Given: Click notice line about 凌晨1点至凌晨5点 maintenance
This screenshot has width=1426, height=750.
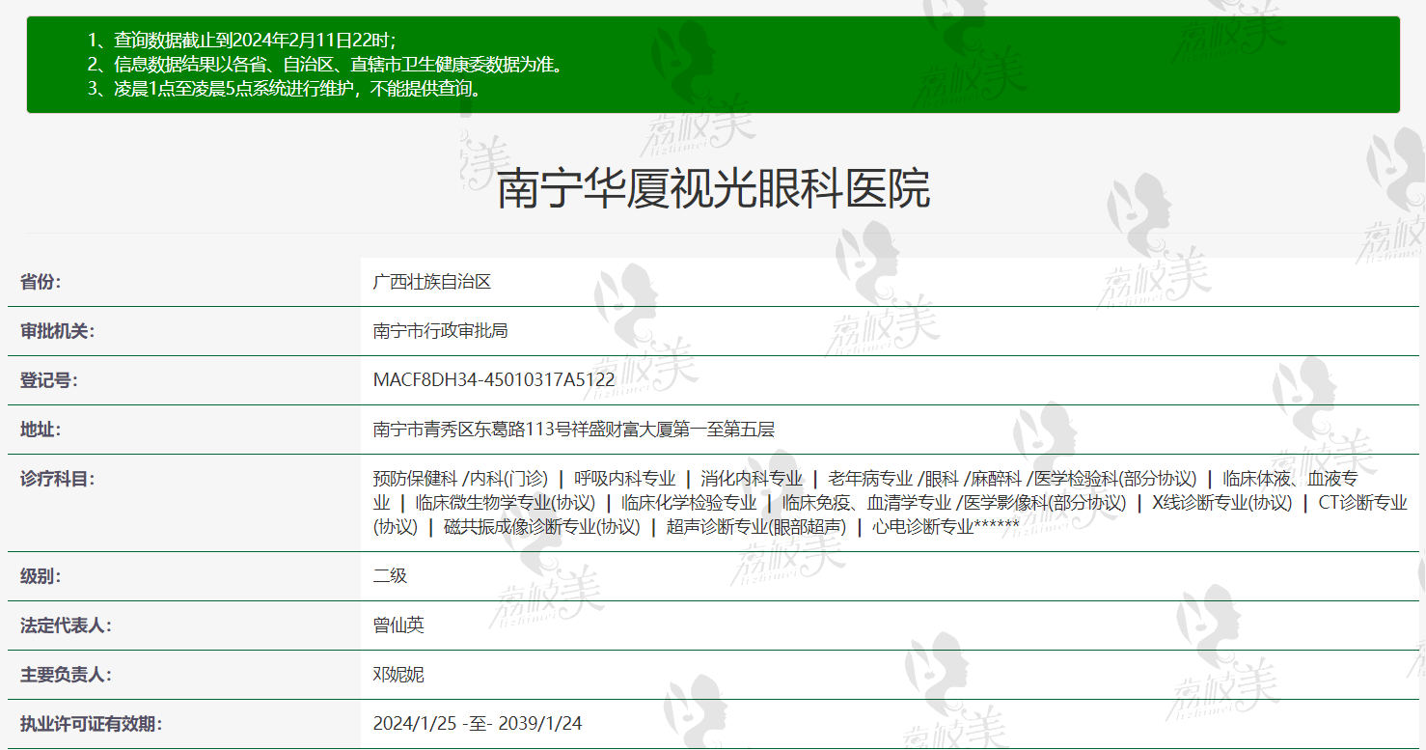Looking at the screenshot, I should [x=284, y=91].
